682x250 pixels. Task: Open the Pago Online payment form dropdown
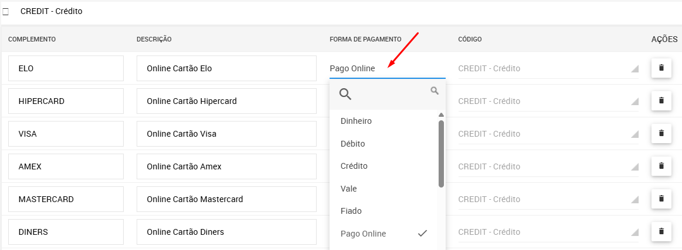click(387, 68)
